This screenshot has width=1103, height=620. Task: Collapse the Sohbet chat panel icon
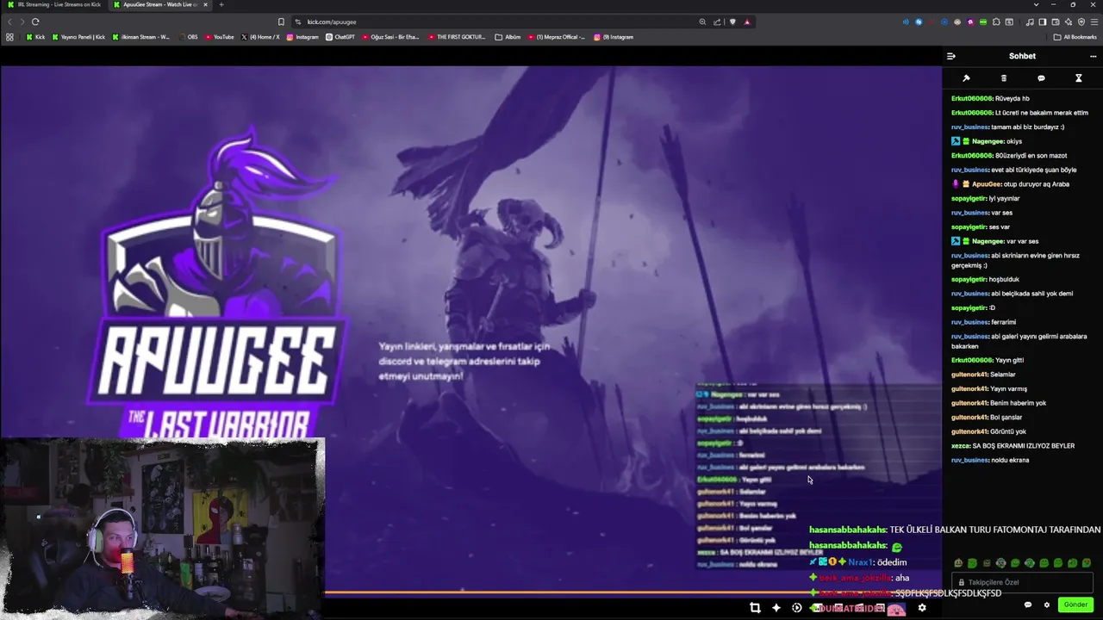pos(951,56)
